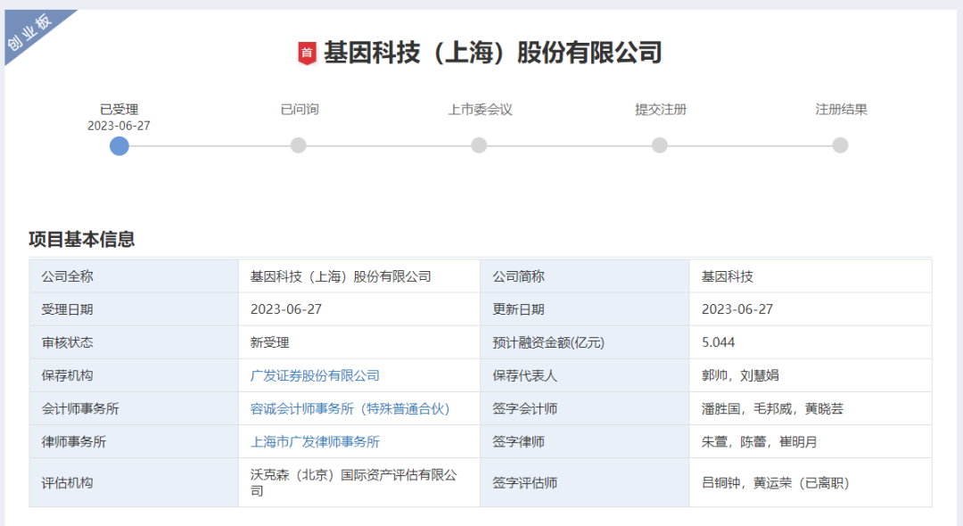Select the 注册结果 stage label
This screenshot has height=526, width=963.
coord(841,110)
